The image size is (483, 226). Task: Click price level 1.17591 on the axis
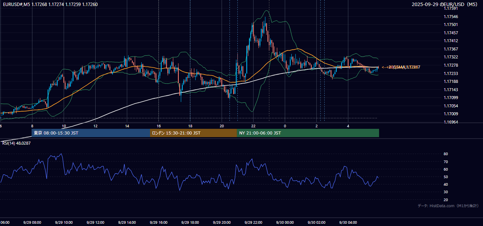click(451, 8)
